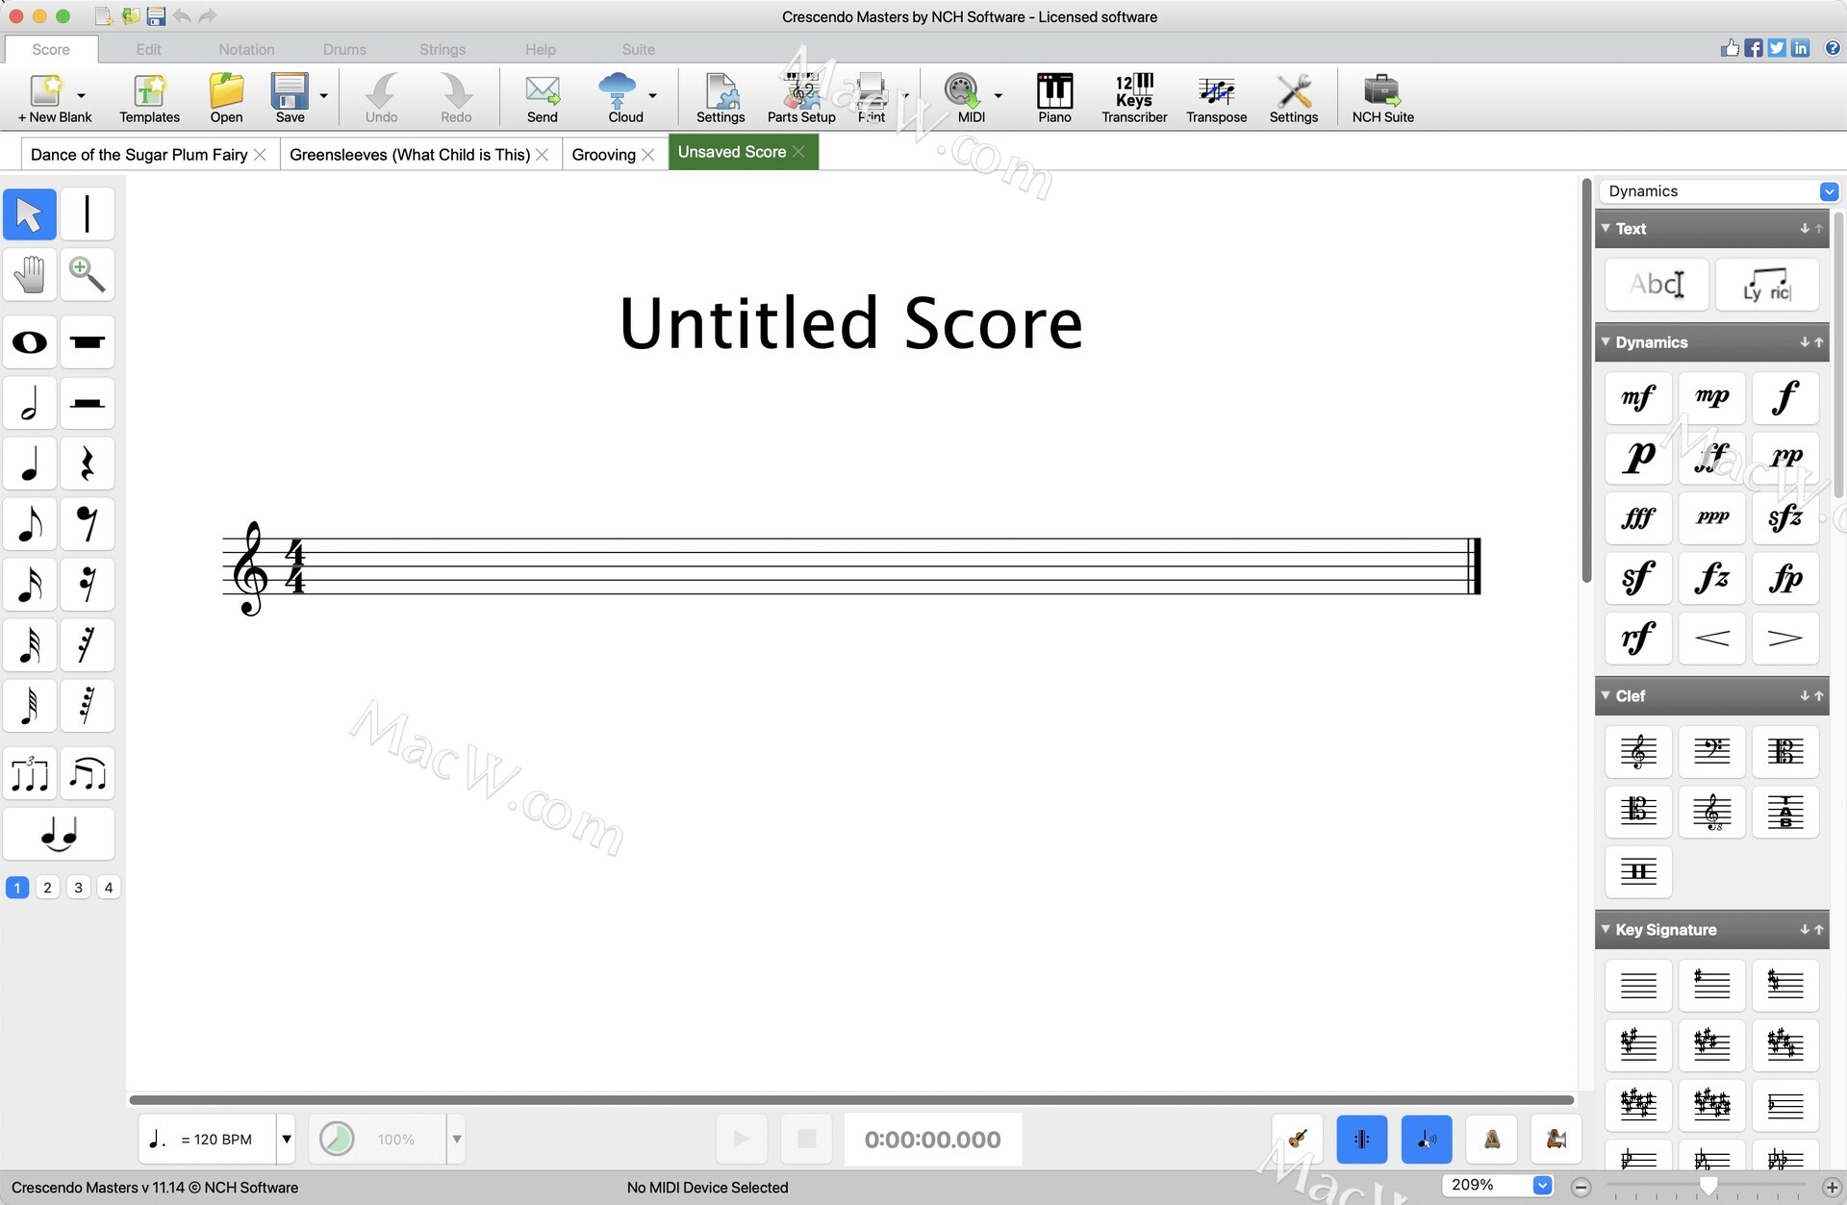Click the Save button
The width and height of the screenshot is (1847, 1205).
290,98
